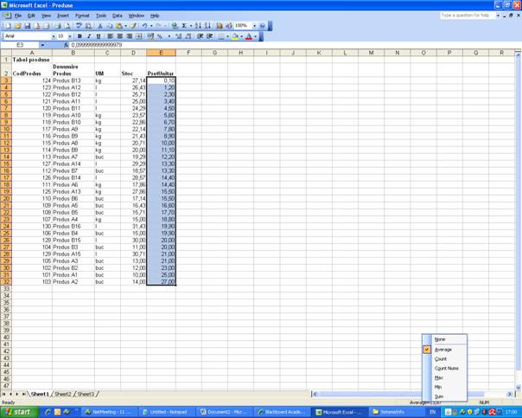Choose Sum from the status bar menu

pyautogui.click(x=439, y=396)
